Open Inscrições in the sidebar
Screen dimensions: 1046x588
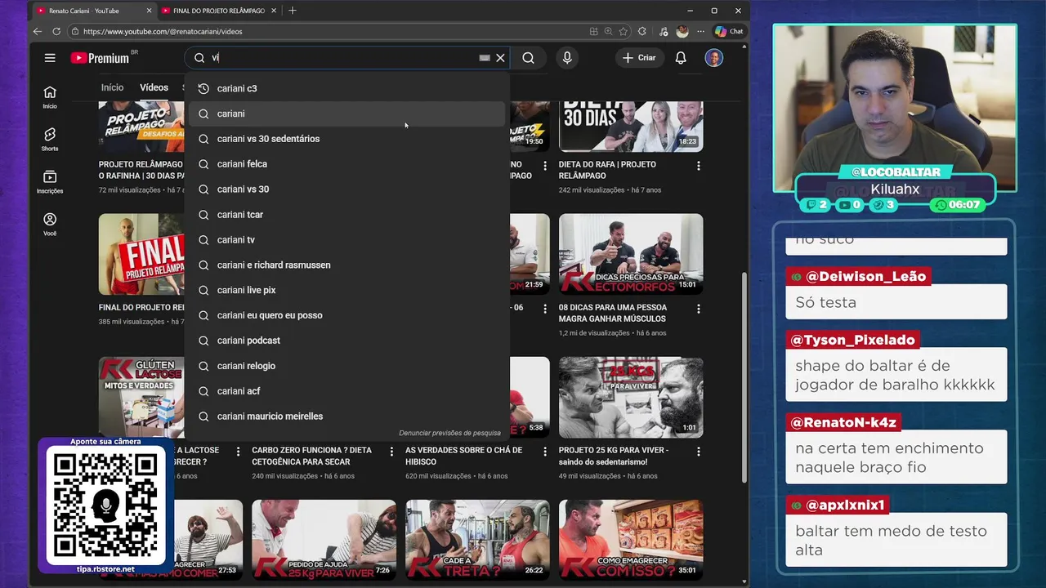50,182
